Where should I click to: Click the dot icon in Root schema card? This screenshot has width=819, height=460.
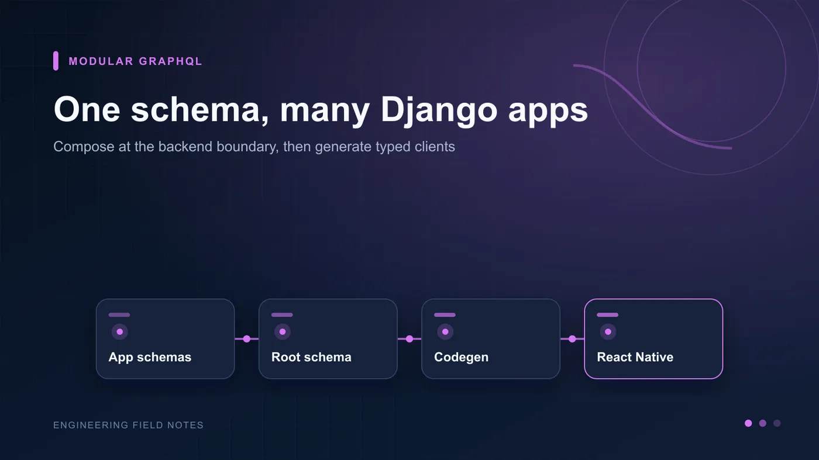tap(283, 331)
